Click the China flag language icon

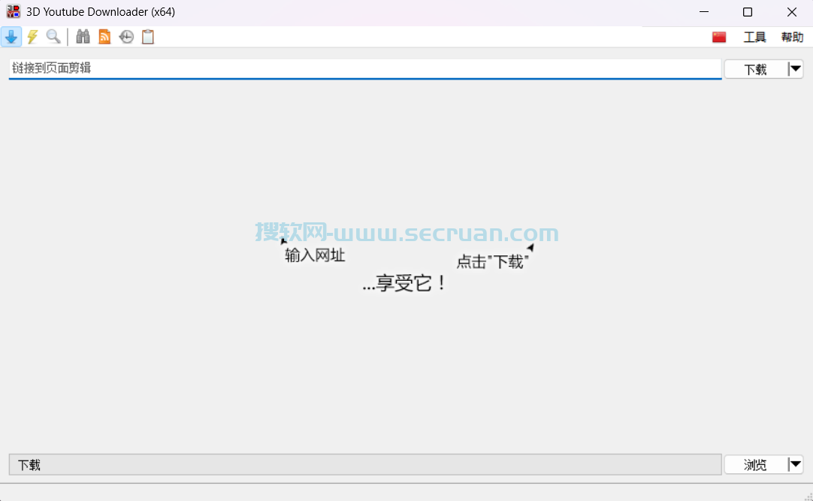pyautogui.click(x=719, y=38)
